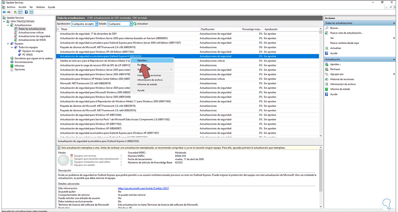Choose Aprobar... in the context menu
This screenshot has width=398, height=212.
(x=152, y=60)
